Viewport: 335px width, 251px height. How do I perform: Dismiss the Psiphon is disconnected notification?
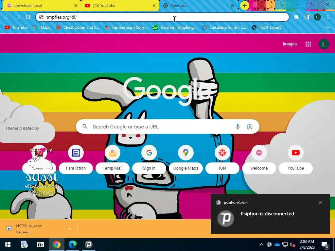coord(321,202)
